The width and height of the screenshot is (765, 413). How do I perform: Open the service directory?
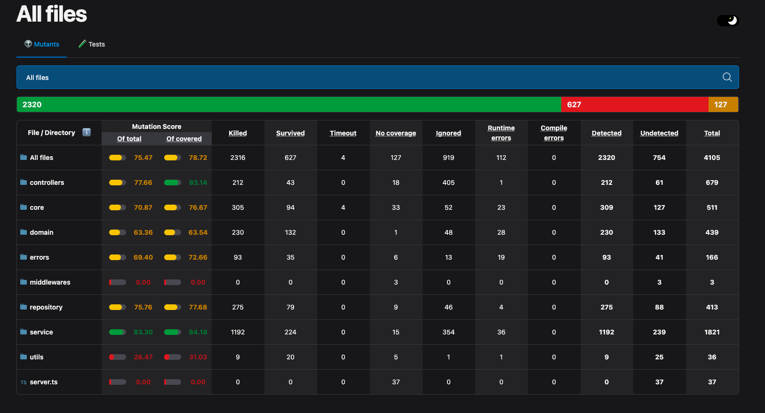pos(41,332)
